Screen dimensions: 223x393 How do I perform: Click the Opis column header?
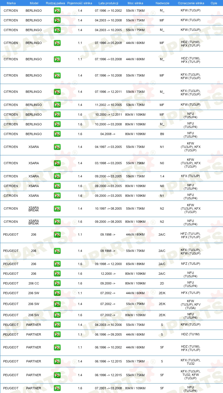(x=214, y=3)
